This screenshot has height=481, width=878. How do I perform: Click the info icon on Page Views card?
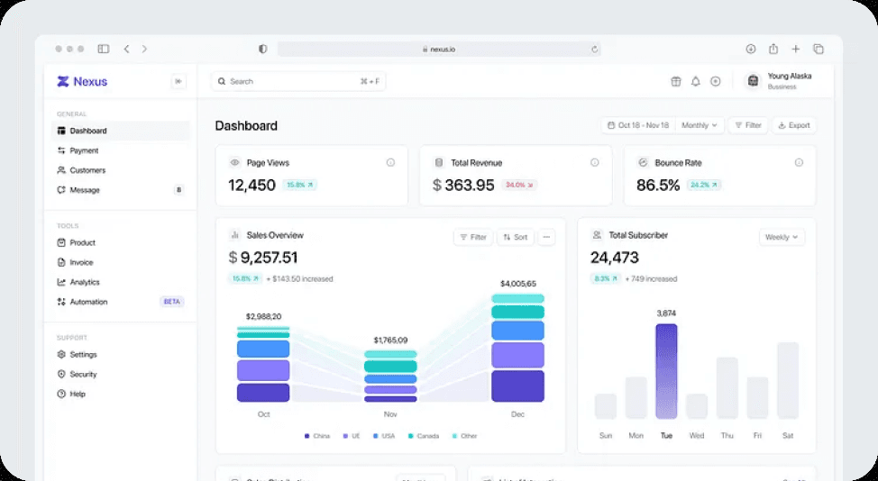click(390, 163)
